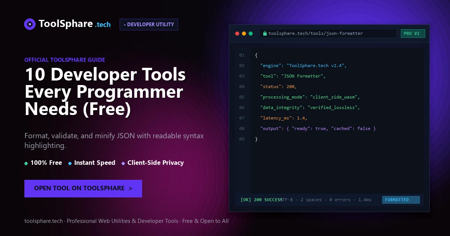
Task: Click the PRO V2 badge
Action: click(x=413, y=33)
